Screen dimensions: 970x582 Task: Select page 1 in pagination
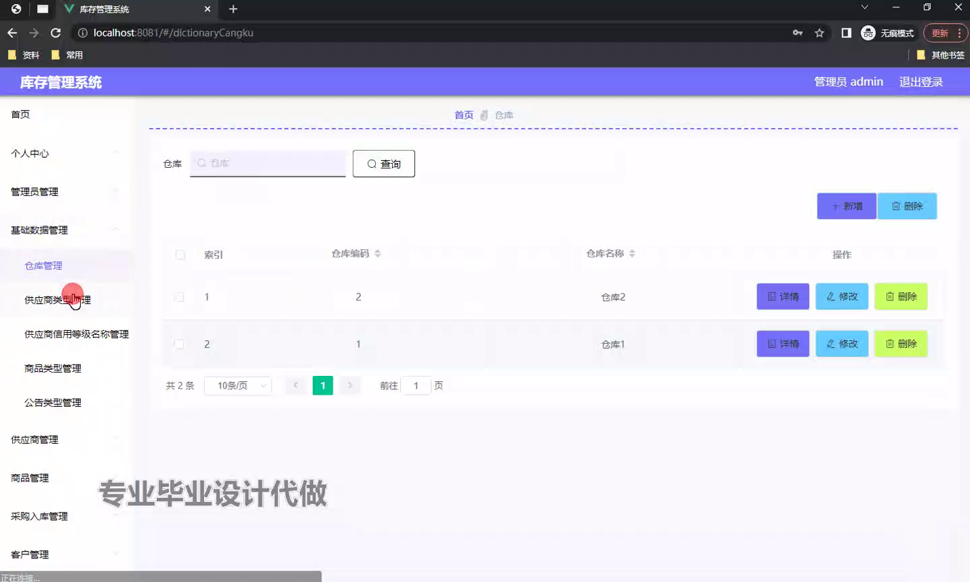pos(323,385)
